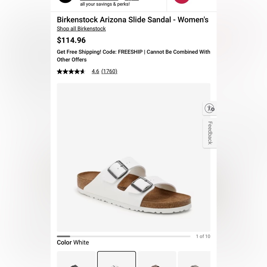
Task: Click the black store logo icon
Action: click(x=65, y=1)
